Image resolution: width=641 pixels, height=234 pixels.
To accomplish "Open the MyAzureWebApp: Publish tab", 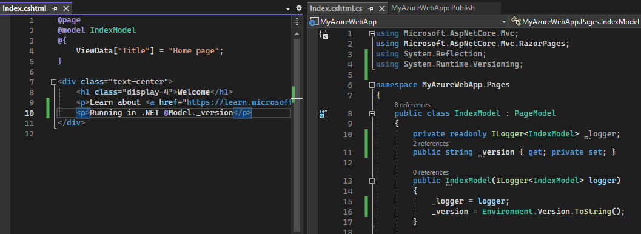I will tap(432, 8).
